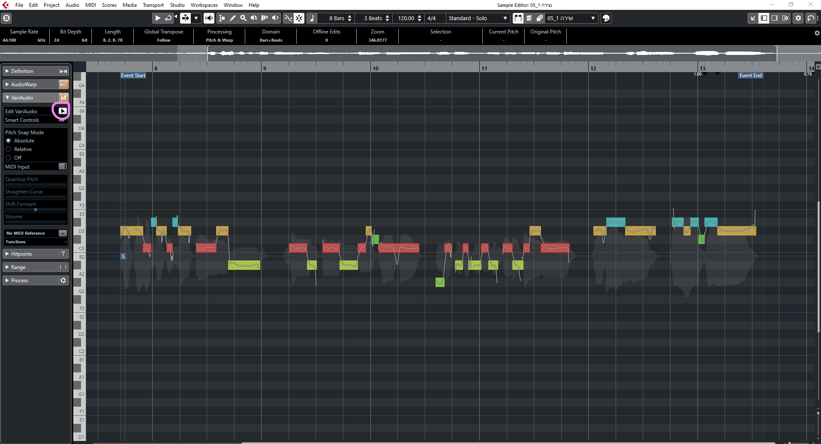Click the comment bubble icon in toolbar
The height and width of the screenshot is (444, 821).
(606, 18)
